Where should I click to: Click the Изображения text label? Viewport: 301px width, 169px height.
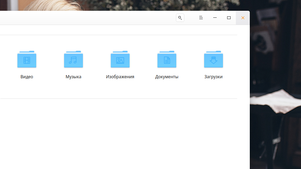pyautogui.click(x=120, y=77)
